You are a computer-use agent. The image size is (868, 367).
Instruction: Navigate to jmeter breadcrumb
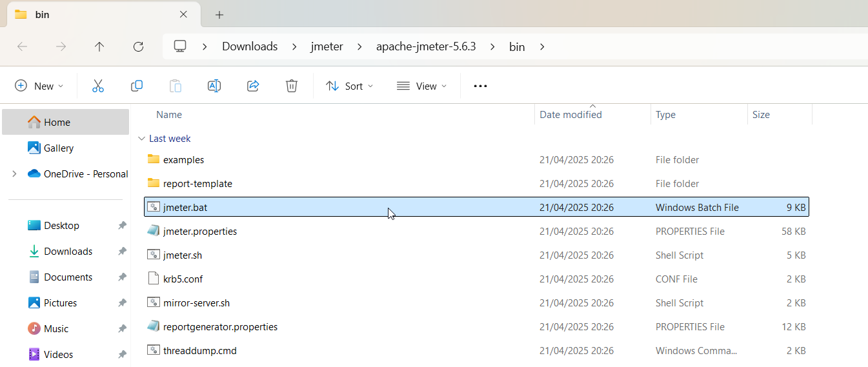point(327,46)
